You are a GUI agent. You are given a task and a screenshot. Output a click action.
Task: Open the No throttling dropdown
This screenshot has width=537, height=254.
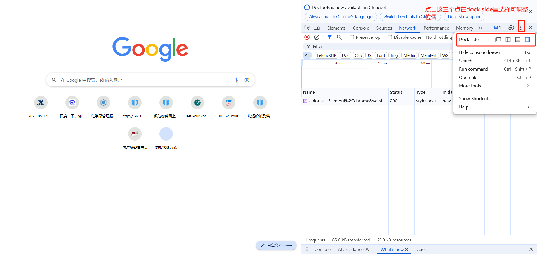(x=439, y=37)
